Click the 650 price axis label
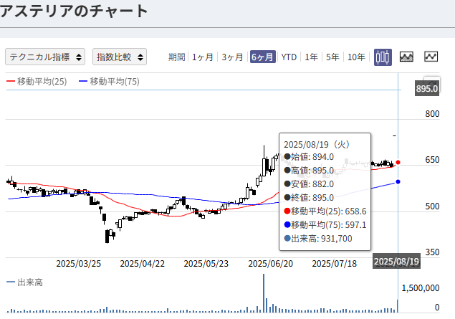 click(x=432, y=160)
